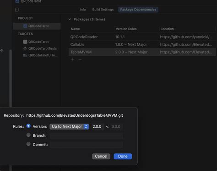This screenshot has height=171, width=217.
Task: Click the 1.0.0 – Next Major cell
Action: pyautogui.click(x=131, y=45)
